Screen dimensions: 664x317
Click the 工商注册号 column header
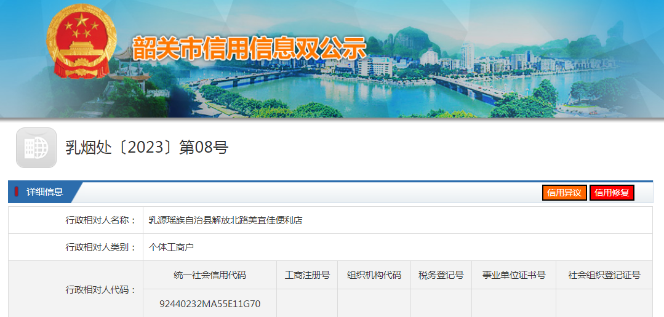pos(307,275)
